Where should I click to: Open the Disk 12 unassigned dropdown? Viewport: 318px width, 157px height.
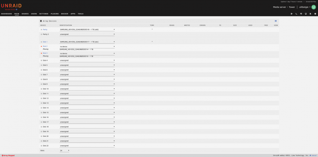87,98
